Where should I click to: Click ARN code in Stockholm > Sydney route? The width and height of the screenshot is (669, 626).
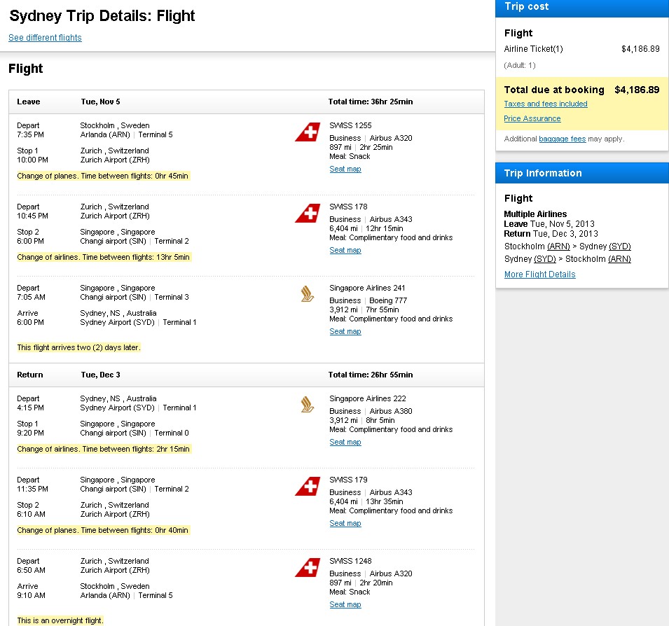coord(558,246)
